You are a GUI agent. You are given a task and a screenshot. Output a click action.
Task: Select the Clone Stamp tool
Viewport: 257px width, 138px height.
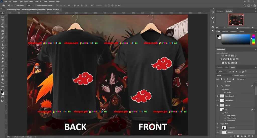[3, 45]
